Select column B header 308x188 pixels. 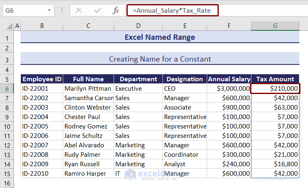coord(42,26)
